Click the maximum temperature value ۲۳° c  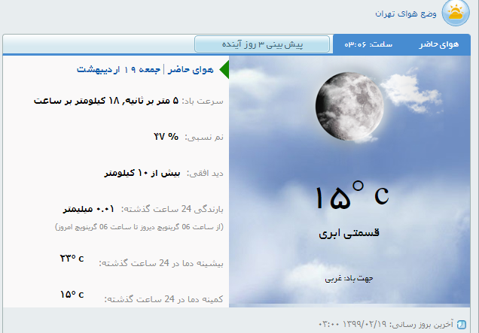pyautogui.click(x=72, y=259)
